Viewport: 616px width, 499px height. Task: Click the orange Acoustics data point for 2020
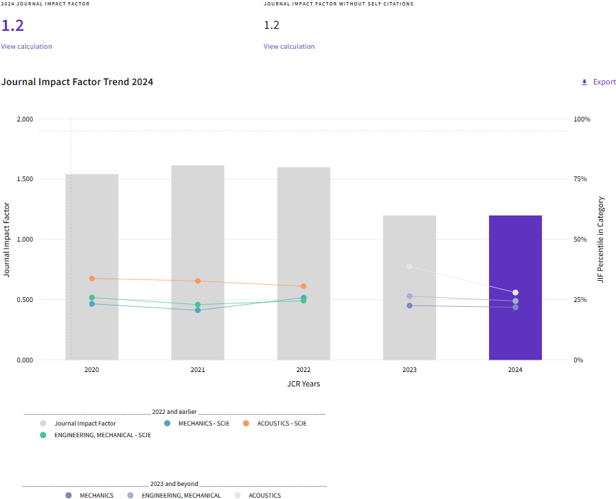click(92, 279)
